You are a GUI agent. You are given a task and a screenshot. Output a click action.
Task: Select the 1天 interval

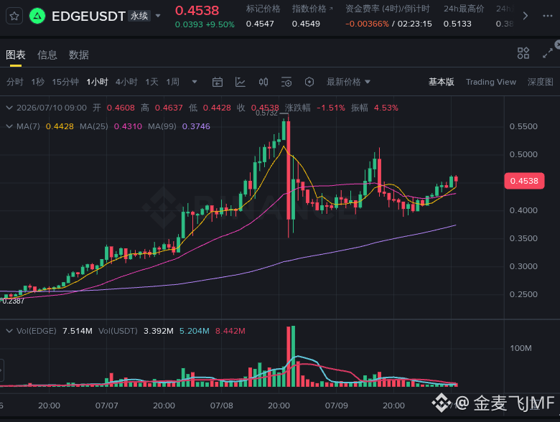point(151,82)
